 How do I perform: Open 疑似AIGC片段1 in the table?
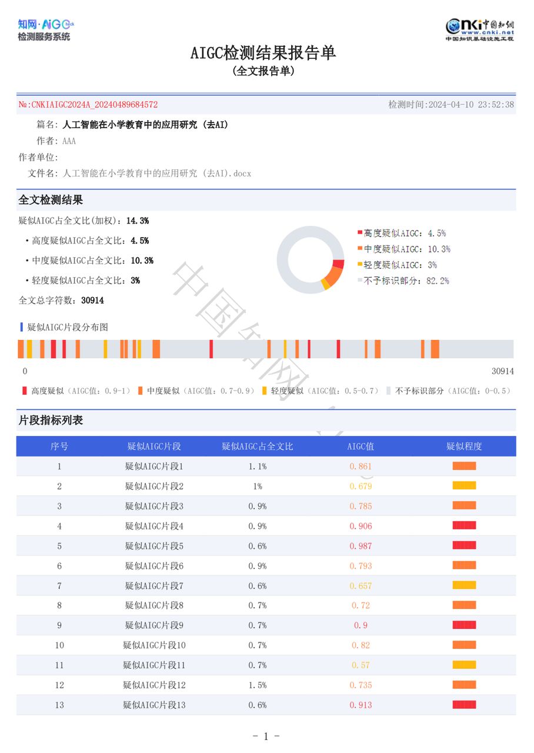click(x=154, y=467)
